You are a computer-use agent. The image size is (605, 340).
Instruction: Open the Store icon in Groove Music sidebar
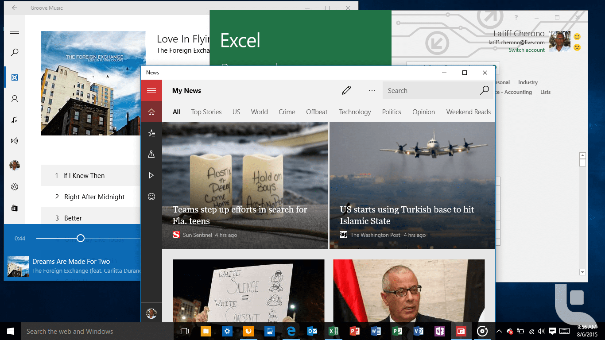15,208
